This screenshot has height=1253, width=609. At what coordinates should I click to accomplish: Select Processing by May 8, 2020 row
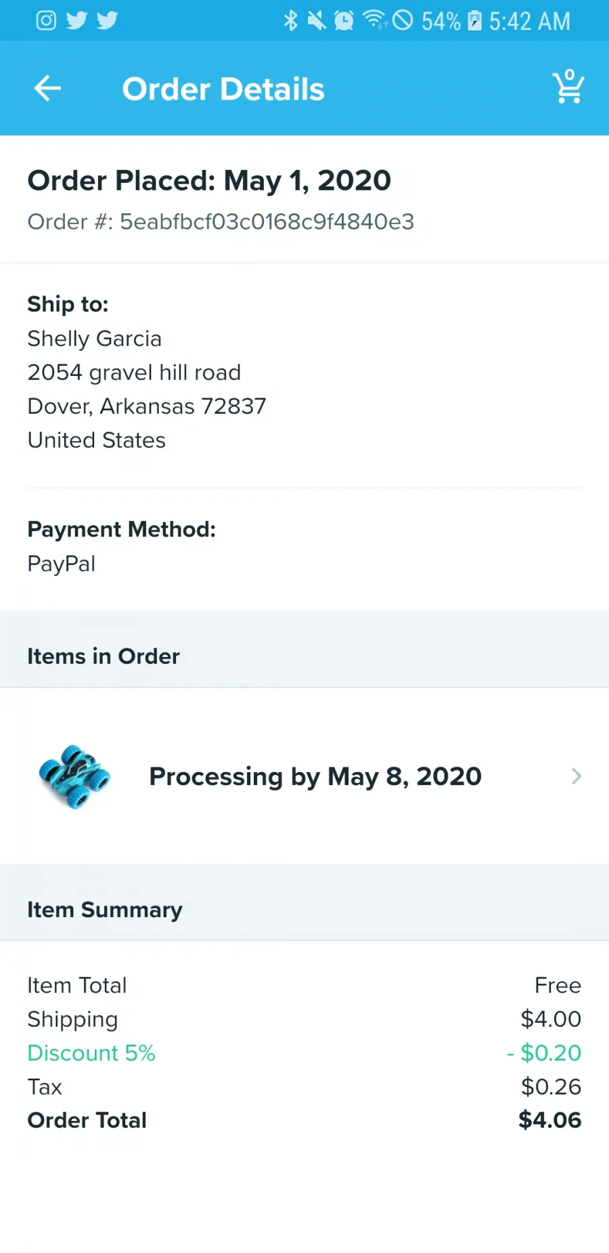pyautogui.click(x=304, y=776)
